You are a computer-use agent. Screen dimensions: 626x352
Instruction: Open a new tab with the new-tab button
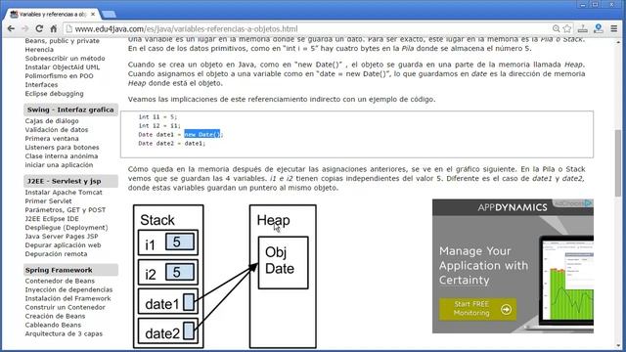109,15
